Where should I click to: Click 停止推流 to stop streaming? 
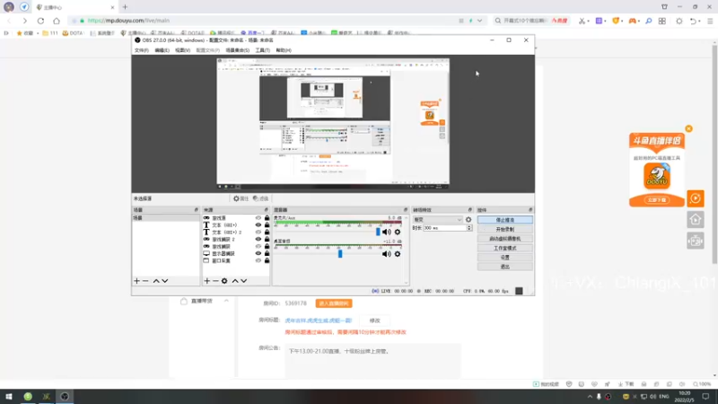click(x=504, y=220)
